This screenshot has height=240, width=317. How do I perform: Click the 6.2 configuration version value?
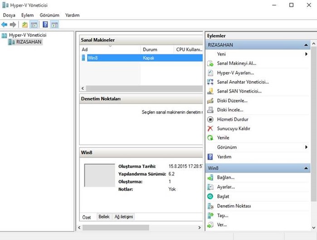(171, 174)
